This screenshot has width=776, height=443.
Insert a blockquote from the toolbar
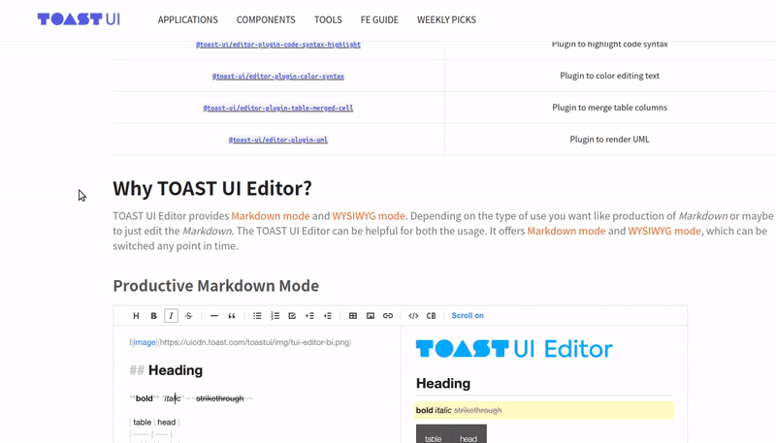[x=232, y=316]
